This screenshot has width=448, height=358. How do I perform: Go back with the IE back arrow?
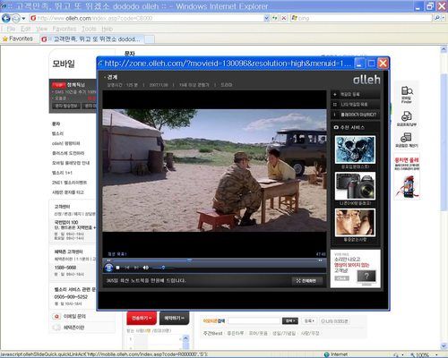(x=6, y=18)
